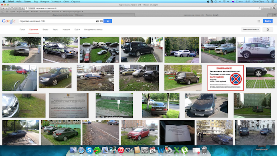Show Top Sites grid icon in bookmarks bar
Viewport: 277px width, 156px height.
(7, 12)
